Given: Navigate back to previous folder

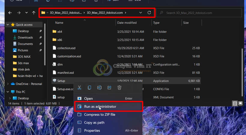Looking at the screenshot, I should point(10,13).
